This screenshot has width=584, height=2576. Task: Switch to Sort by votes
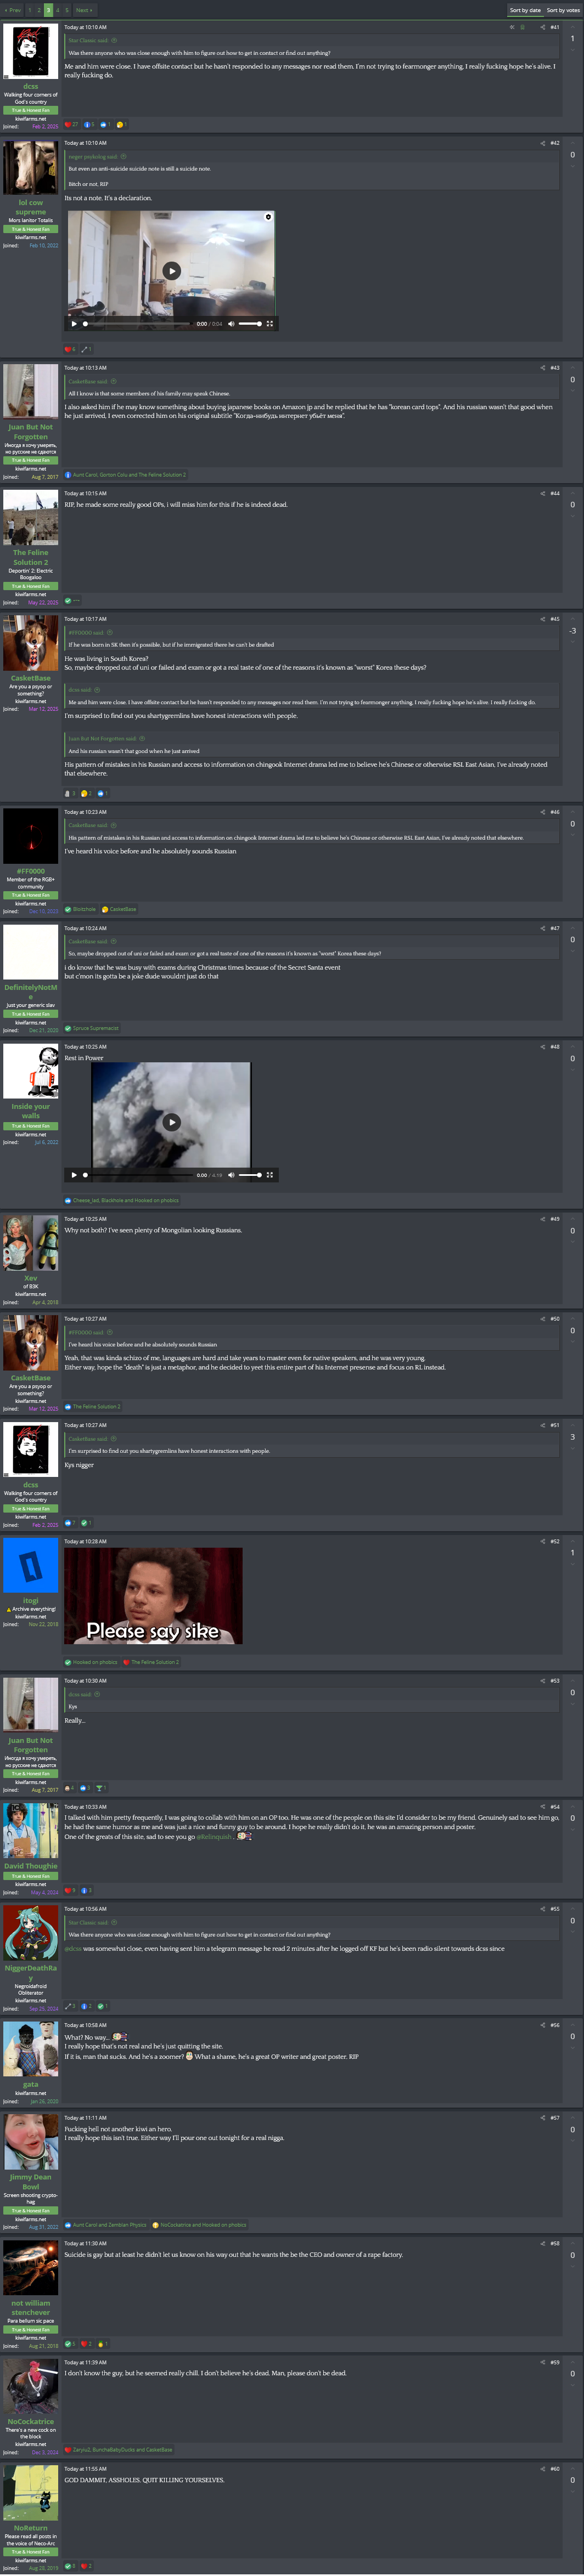(562, 10)
